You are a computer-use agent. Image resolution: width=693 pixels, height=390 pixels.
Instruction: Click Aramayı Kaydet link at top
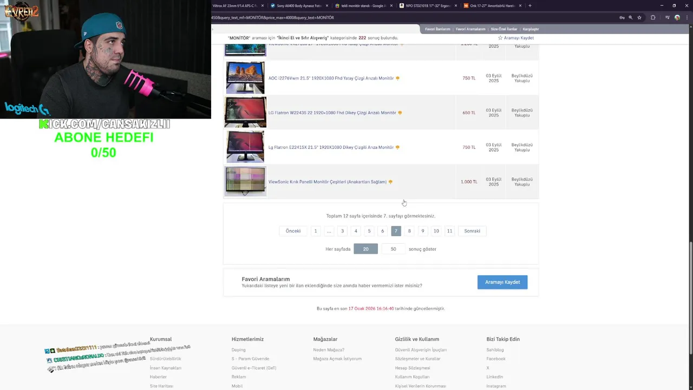point(519,38)
